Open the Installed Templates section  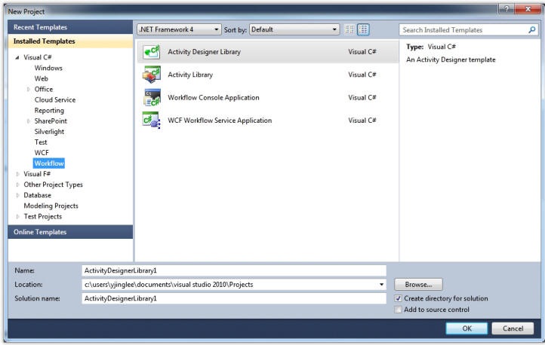coord(70,41)
